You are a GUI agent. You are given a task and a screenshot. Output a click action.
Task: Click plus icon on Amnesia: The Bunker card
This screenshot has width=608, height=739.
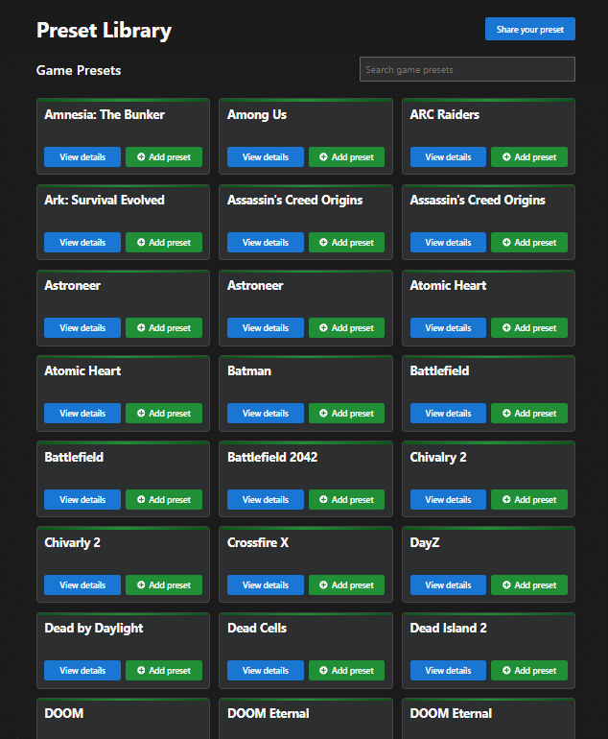141,157
